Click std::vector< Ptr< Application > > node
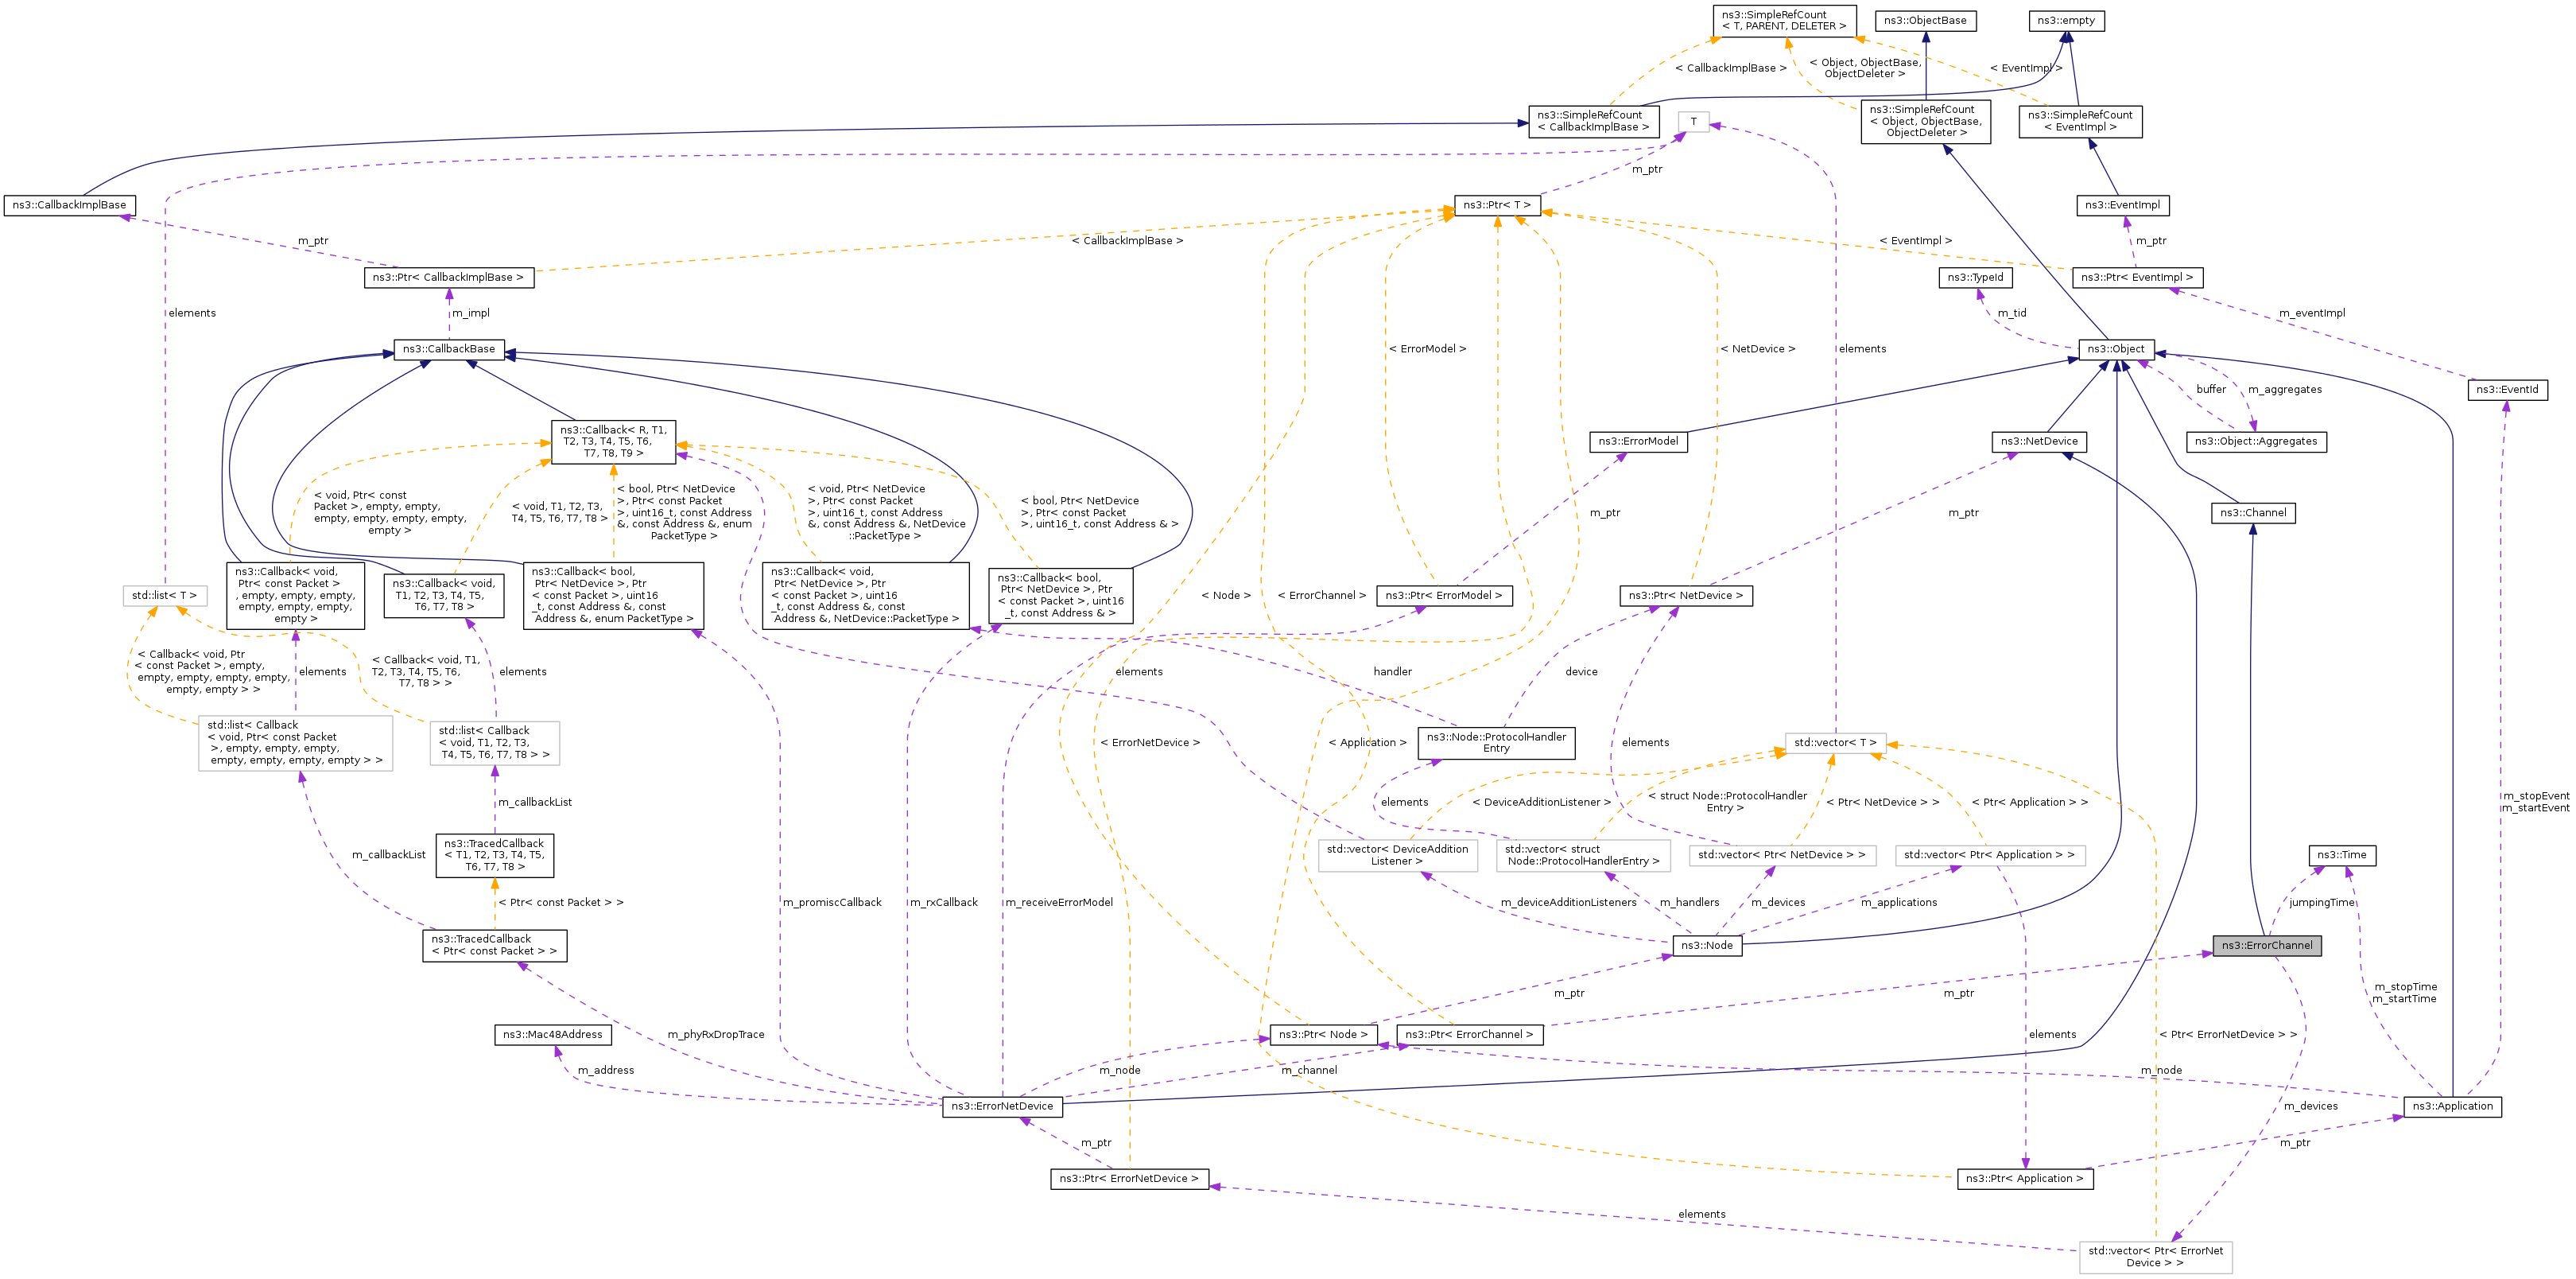2576x1279 pixels. click(x=1989, y=855)
